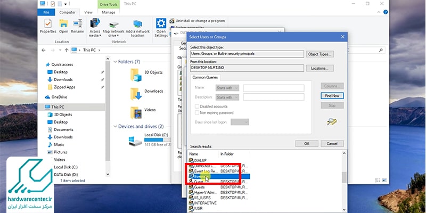Collapse the Devices and drives (2) group
Screen dimensions: 426x213
point(115,127)
